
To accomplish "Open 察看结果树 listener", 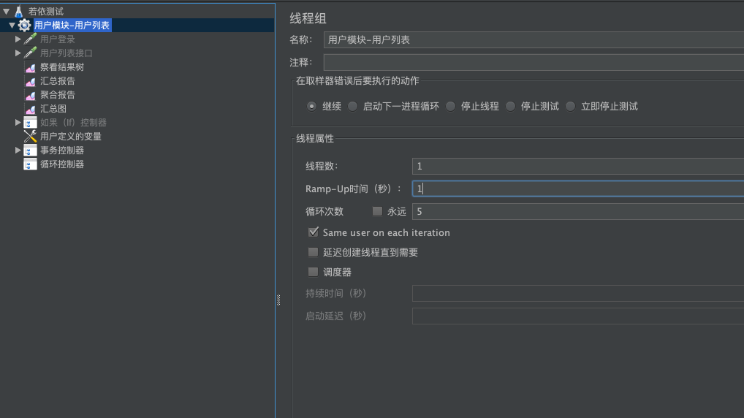I will (62, 67).
